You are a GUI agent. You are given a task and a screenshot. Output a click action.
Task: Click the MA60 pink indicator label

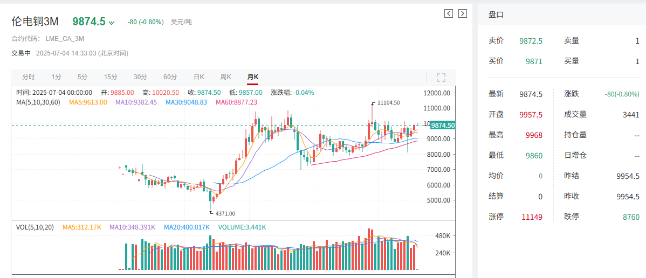[x=237, y=102]
